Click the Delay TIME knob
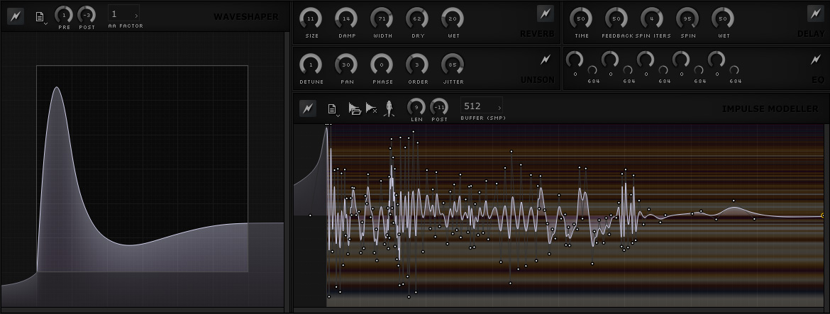This screenshot has width=830, height=314. (581, 18)
